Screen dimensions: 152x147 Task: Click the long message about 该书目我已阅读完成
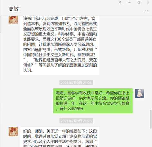[x=60, y=45]
